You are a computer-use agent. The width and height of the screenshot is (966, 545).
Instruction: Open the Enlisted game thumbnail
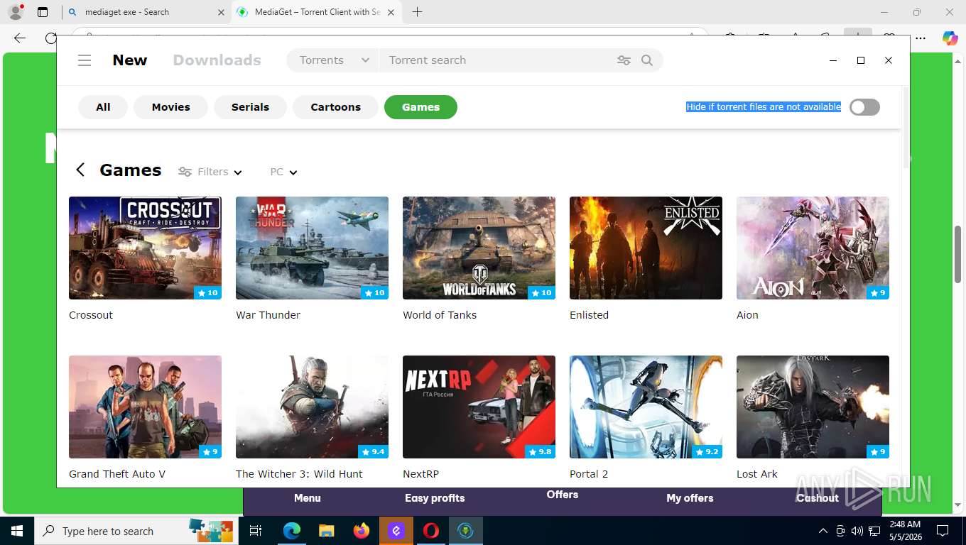point(646,248)
